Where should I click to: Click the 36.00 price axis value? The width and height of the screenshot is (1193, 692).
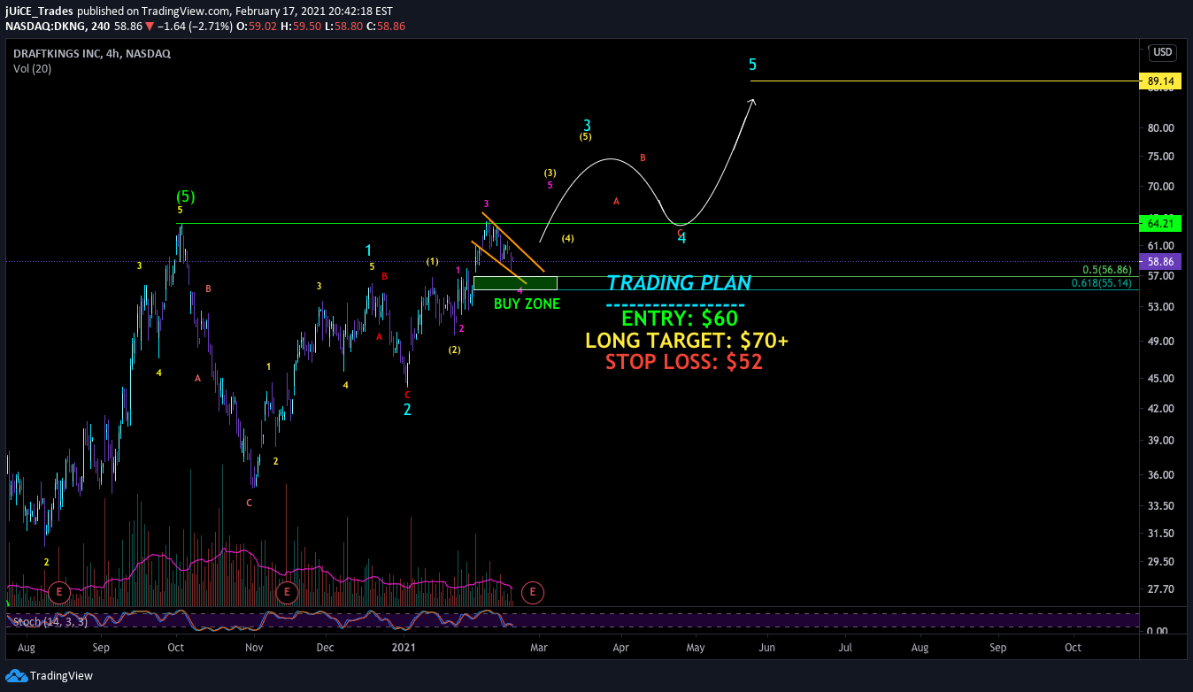click(x=1160, y=475)
